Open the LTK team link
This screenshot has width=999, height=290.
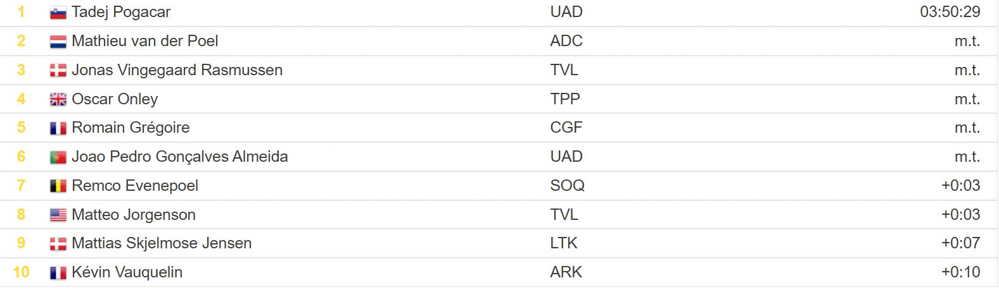tap(564, 243)
